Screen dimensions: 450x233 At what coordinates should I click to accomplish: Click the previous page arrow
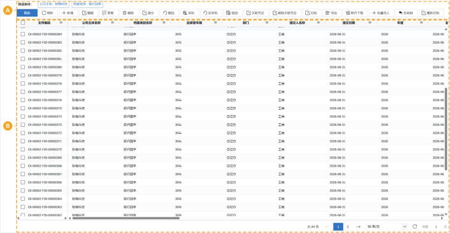tap(327, 227)
